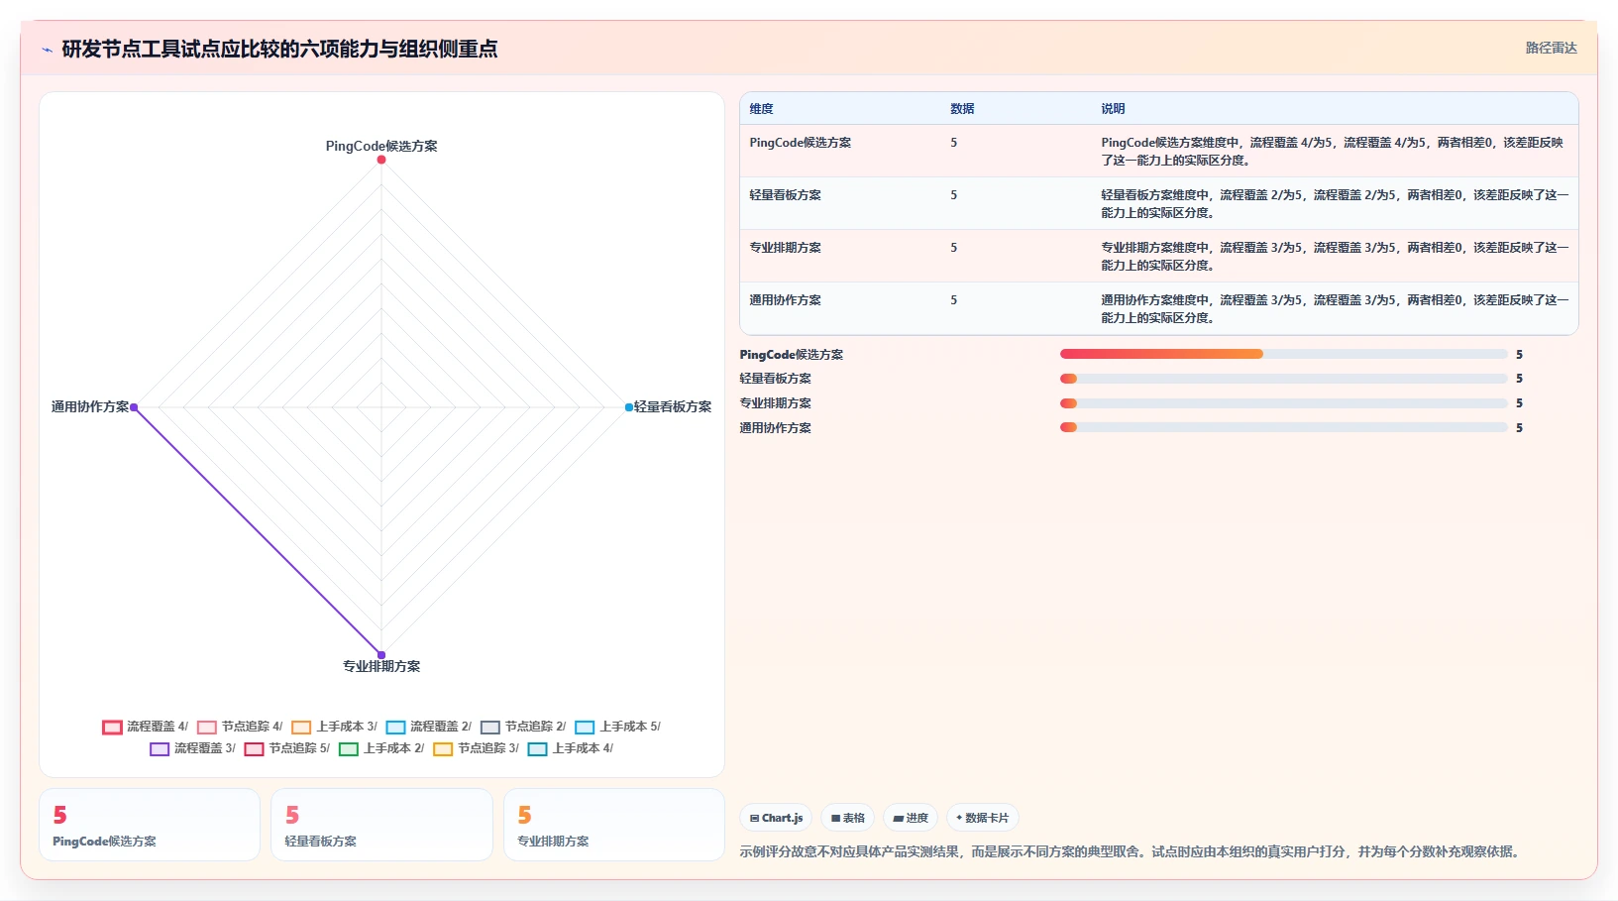Click the 专业排期方案 axis label on radar
Screen dimensions: 1618x901
(x=381, y=666)
